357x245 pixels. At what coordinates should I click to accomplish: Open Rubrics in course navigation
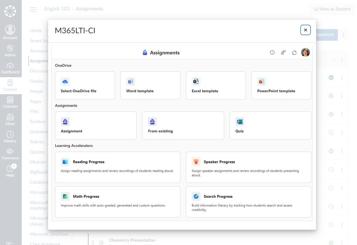coord(37,142)
